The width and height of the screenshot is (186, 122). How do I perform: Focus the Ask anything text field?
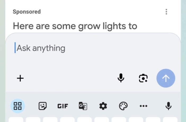point(79,48)
